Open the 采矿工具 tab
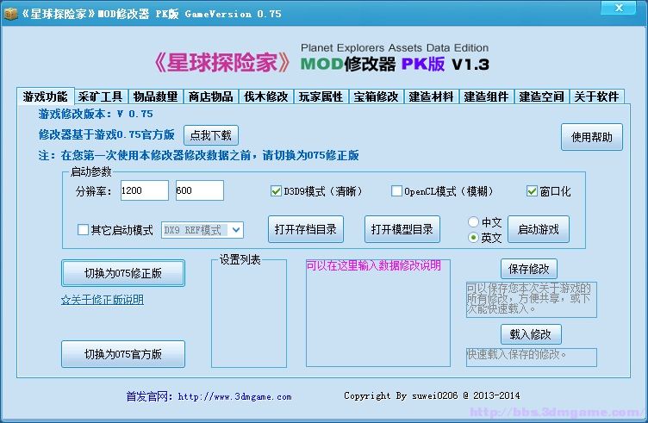648x423 pixels. point(101,96)
